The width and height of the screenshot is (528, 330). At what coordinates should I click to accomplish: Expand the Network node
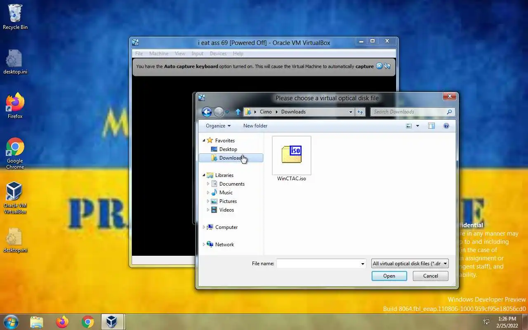click(204, 245)
